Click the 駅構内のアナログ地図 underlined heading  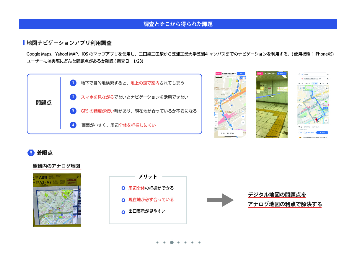click(x=56, y=166)
